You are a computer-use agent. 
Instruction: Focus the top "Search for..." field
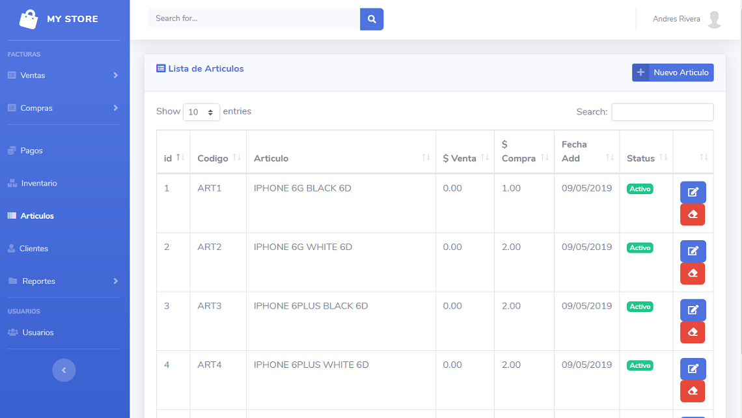tap(254, 18)
